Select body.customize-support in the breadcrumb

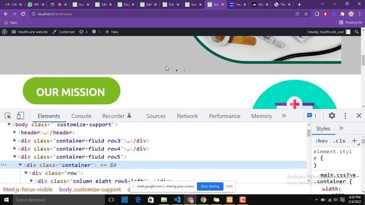click(90, 190)
